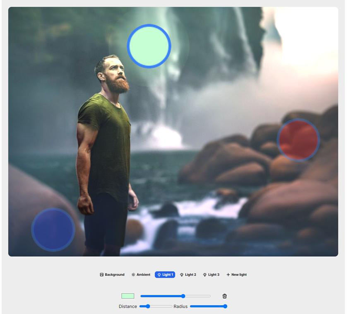Select the red light circle on rocks
The height and width of the screenshot is (314, 358).
pos(298,140)
